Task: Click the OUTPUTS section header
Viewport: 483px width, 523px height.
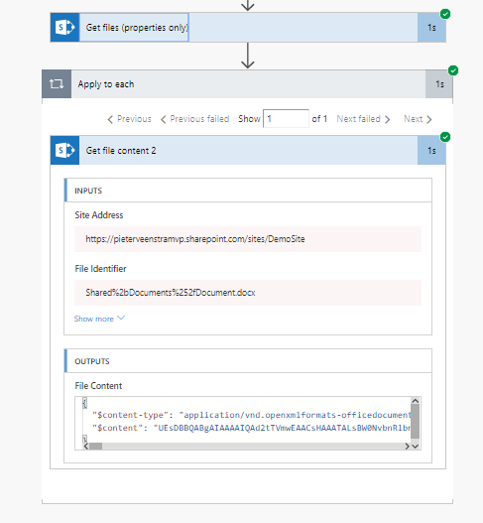Action: coord(248,361)
